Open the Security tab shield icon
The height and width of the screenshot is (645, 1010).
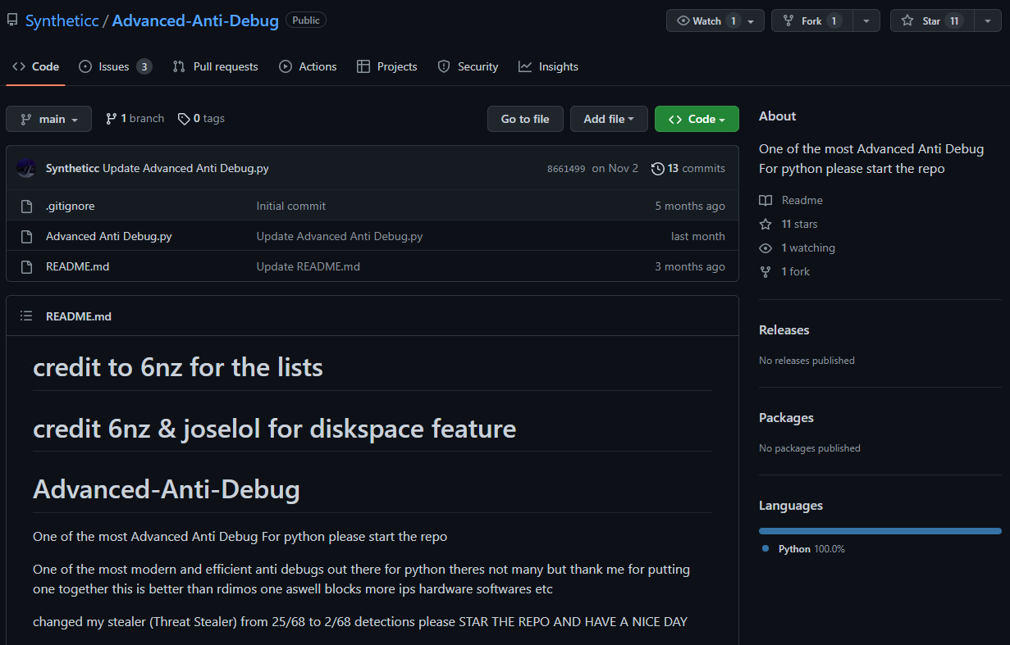[443, 66]
